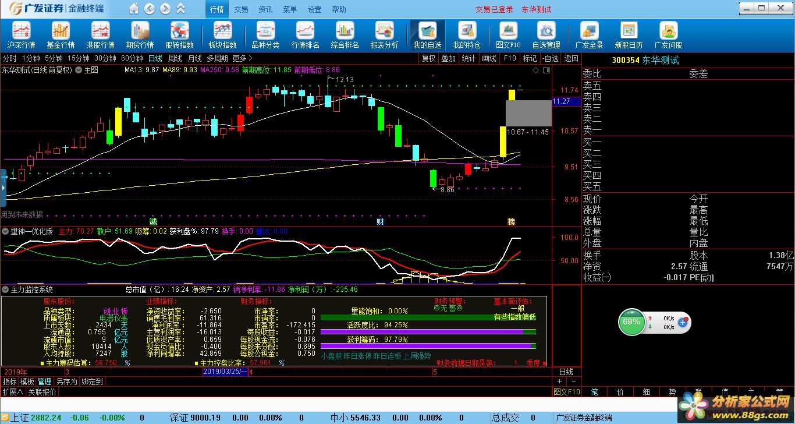
Task: Click the -自选 remove from watchlist button
Action: tap(551, 58)
